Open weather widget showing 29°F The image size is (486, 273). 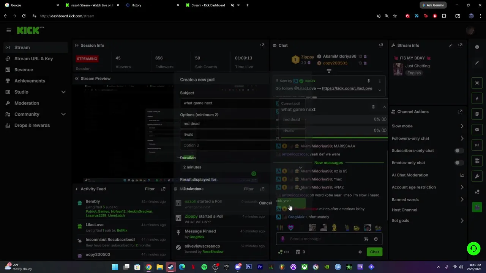coord(19,267)
